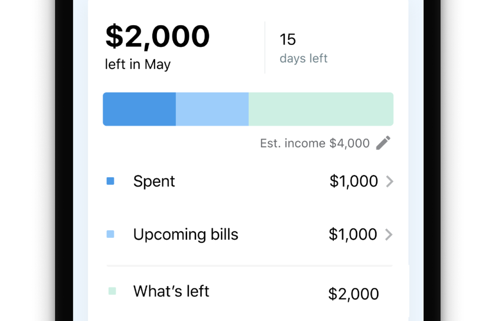Click the $1,000 amount next to Spent
Viewport: 496px width, 321px height.
click(353, 181)
